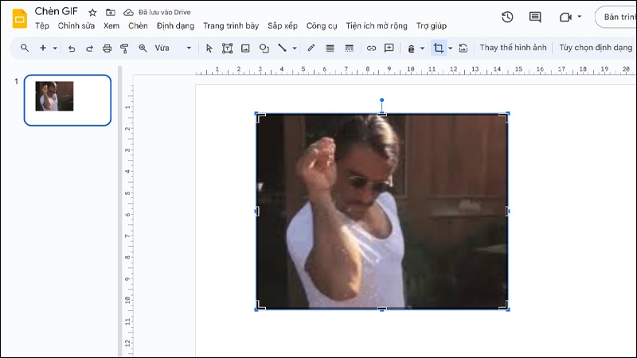637x358 pixels.
Task: Click the GIF image on the slide
Action: pos(382,212)
